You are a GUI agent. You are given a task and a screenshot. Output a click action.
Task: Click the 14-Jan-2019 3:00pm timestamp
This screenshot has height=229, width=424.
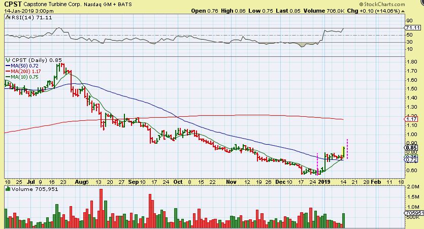tap(28, 11)
